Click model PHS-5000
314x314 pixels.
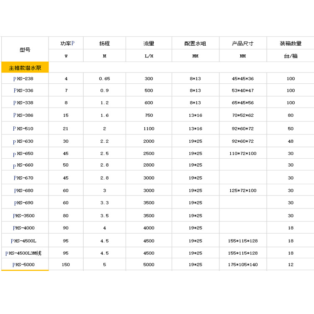(23, 265)
